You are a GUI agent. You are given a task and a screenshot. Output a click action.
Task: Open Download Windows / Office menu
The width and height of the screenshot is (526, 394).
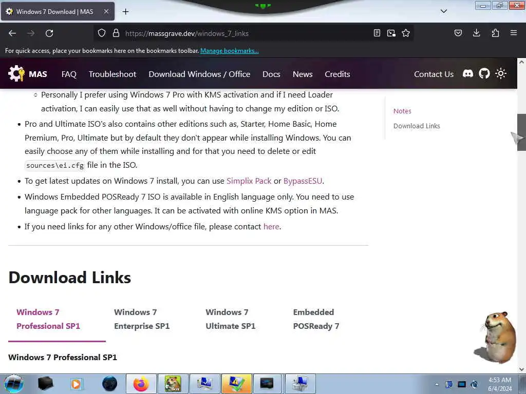pyautogui.click(x=199, y=74)
